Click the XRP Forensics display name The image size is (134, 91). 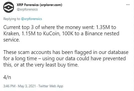[x=40, y=5]
